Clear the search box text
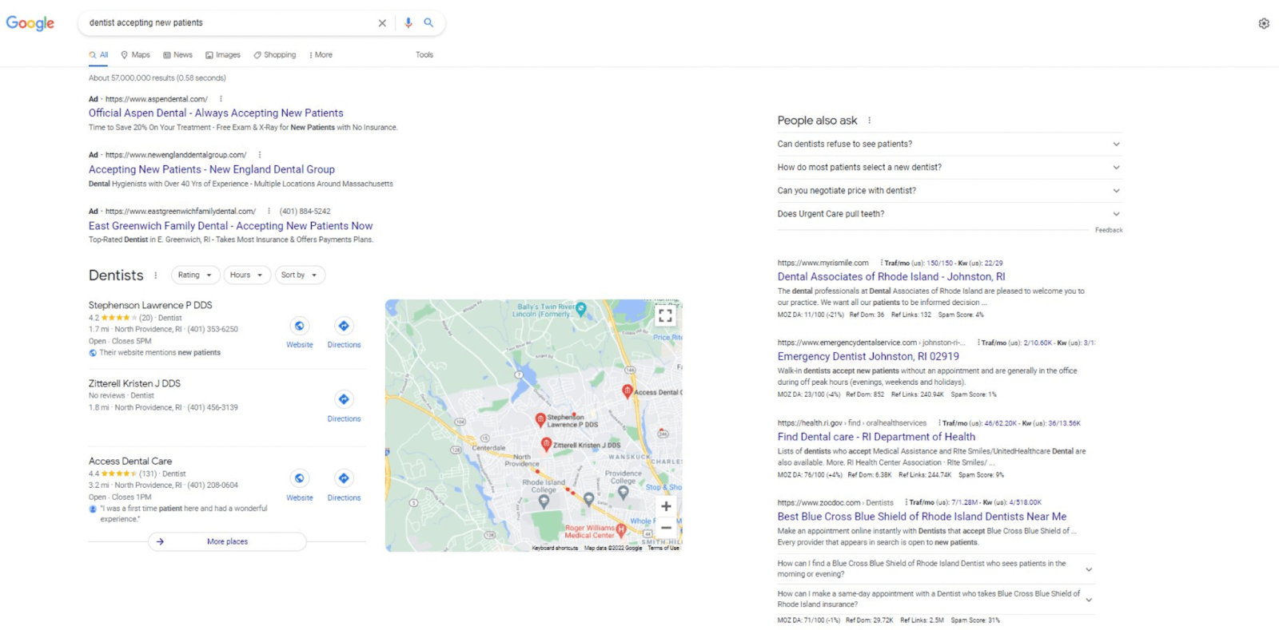1279x630 pixels. click(x=382, y=23)
